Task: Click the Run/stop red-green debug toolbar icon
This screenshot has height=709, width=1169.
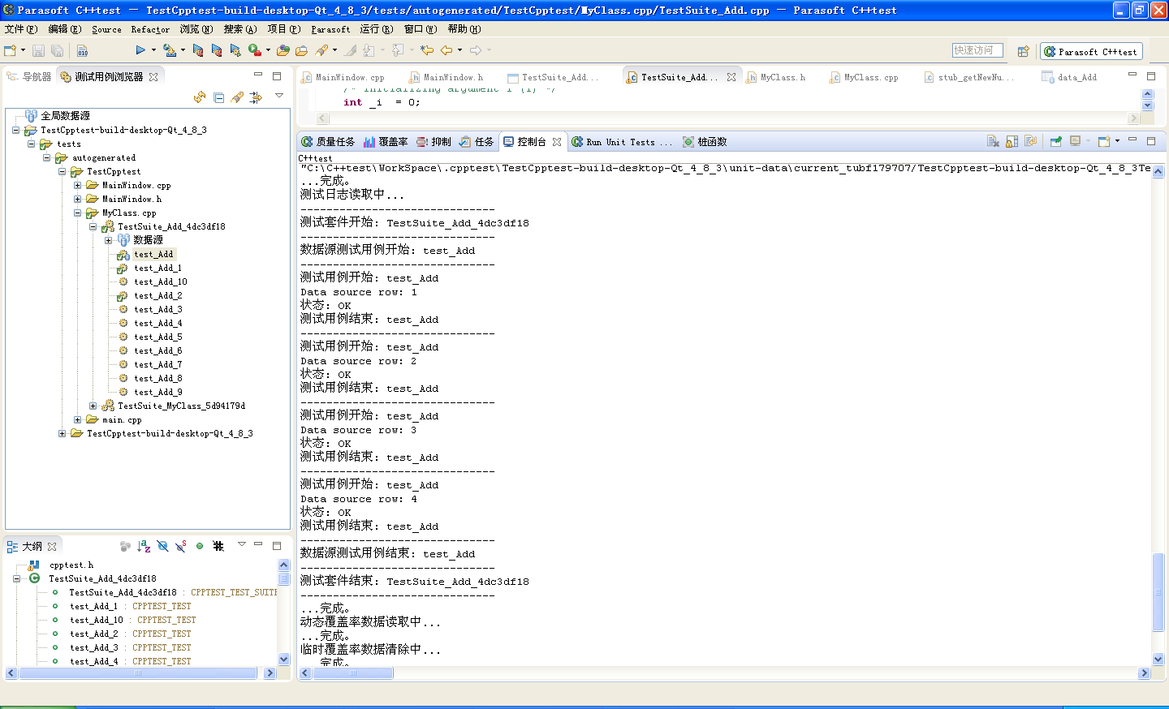Action: pyautogui.click(x=255, y=50)
